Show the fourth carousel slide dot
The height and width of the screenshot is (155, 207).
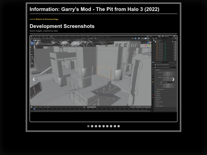pyautogui.click(x=100, y=126)
